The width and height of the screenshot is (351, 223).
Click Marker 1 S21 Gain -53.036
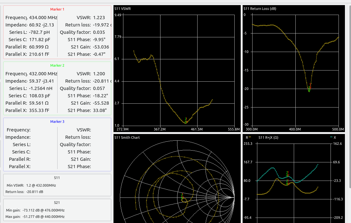tap(101, 47)
